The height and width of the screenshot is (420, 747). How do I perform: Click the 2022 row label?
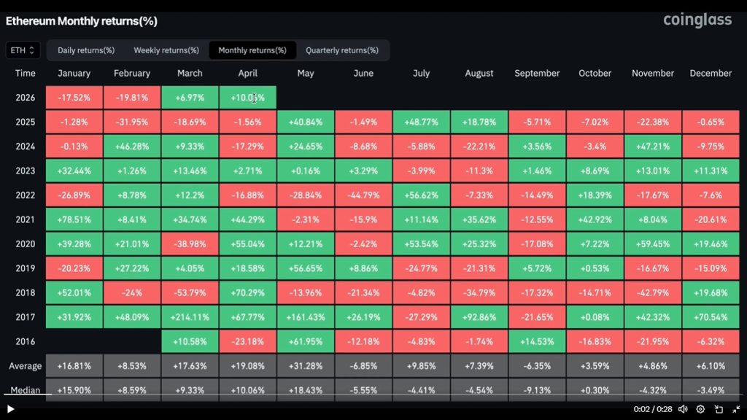(x=25, y=195)
